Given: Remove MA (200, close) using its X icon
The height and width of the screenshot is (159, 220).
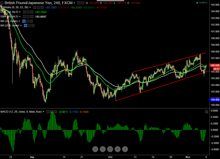Looking at the screenshot, I should pos(33,26).
